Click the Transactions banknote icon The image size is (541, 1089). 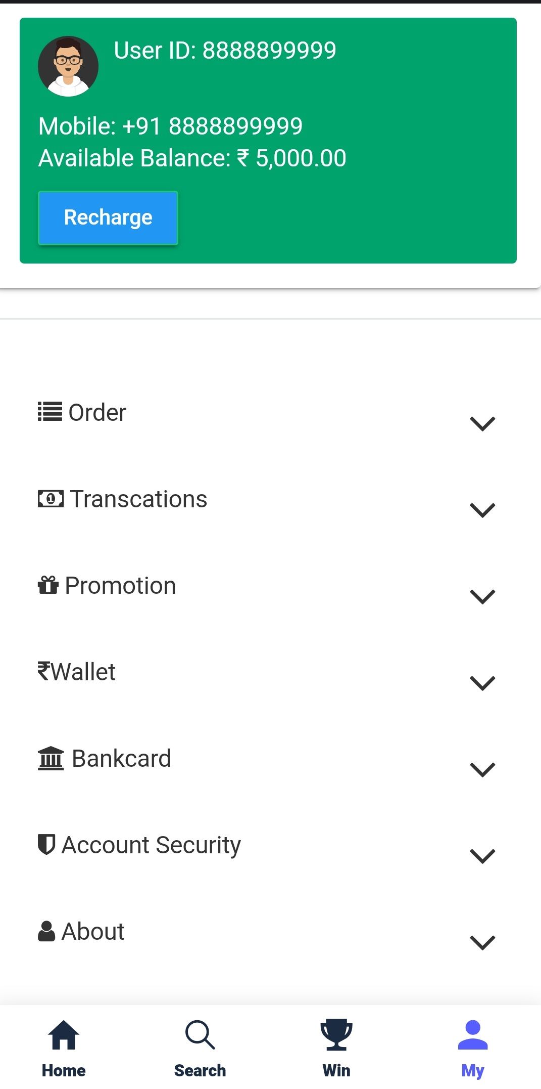[51, 499]
